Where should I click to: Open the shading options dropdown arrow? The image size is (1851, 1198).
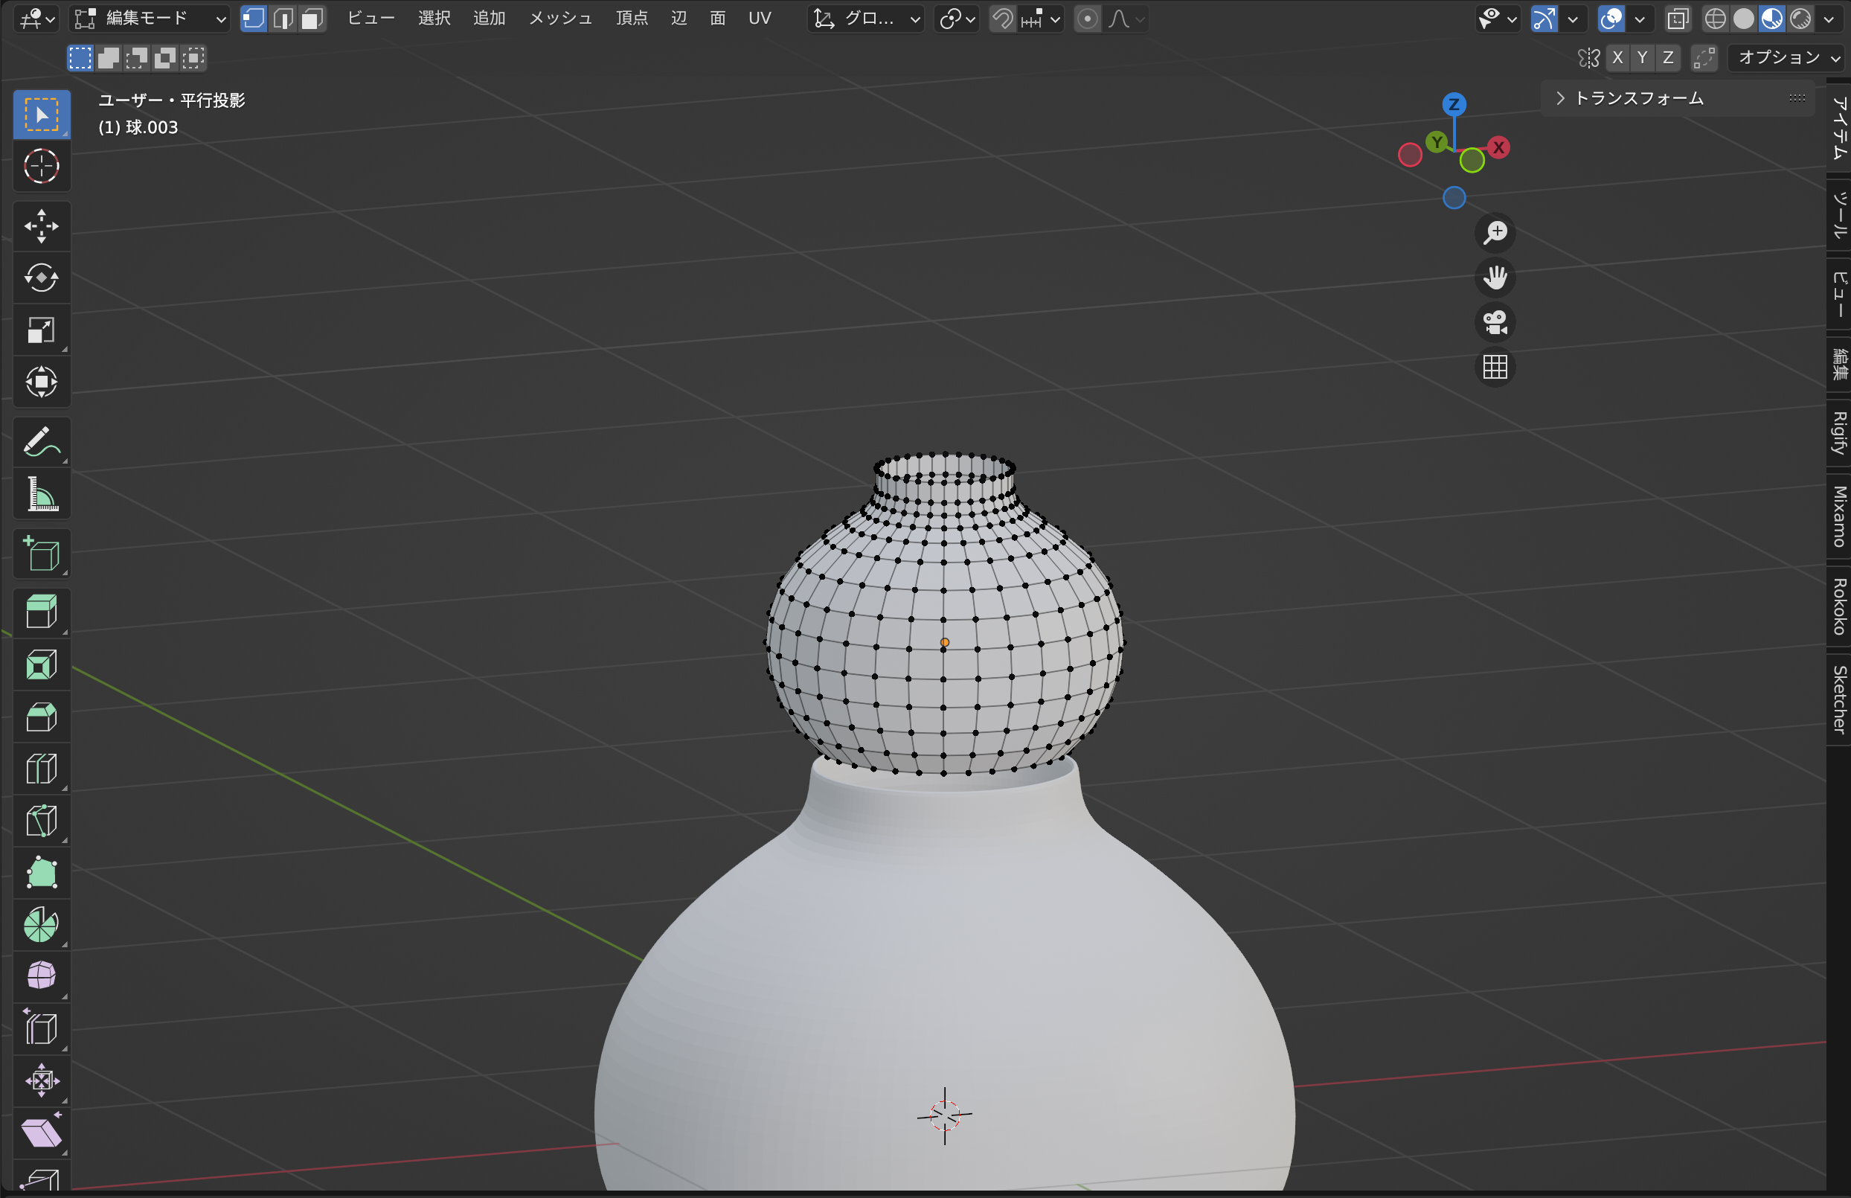1829,19
